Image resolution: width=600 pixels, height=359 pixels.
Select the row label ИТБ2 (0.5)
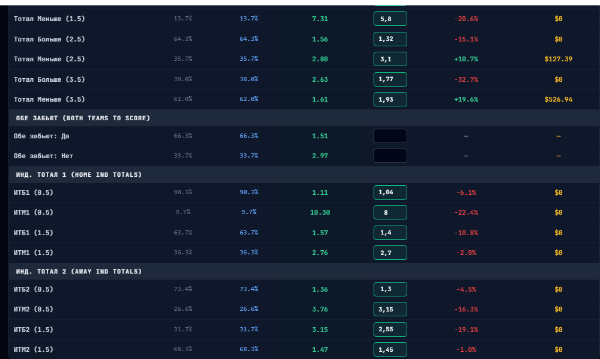(33, 289)
